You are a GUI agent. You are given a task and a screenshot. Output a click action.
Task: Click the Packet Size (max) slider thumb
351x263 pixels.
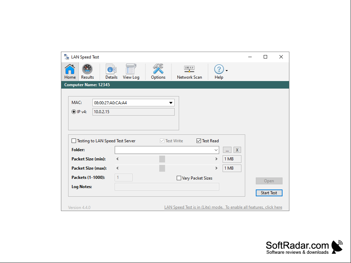[162, 168]
